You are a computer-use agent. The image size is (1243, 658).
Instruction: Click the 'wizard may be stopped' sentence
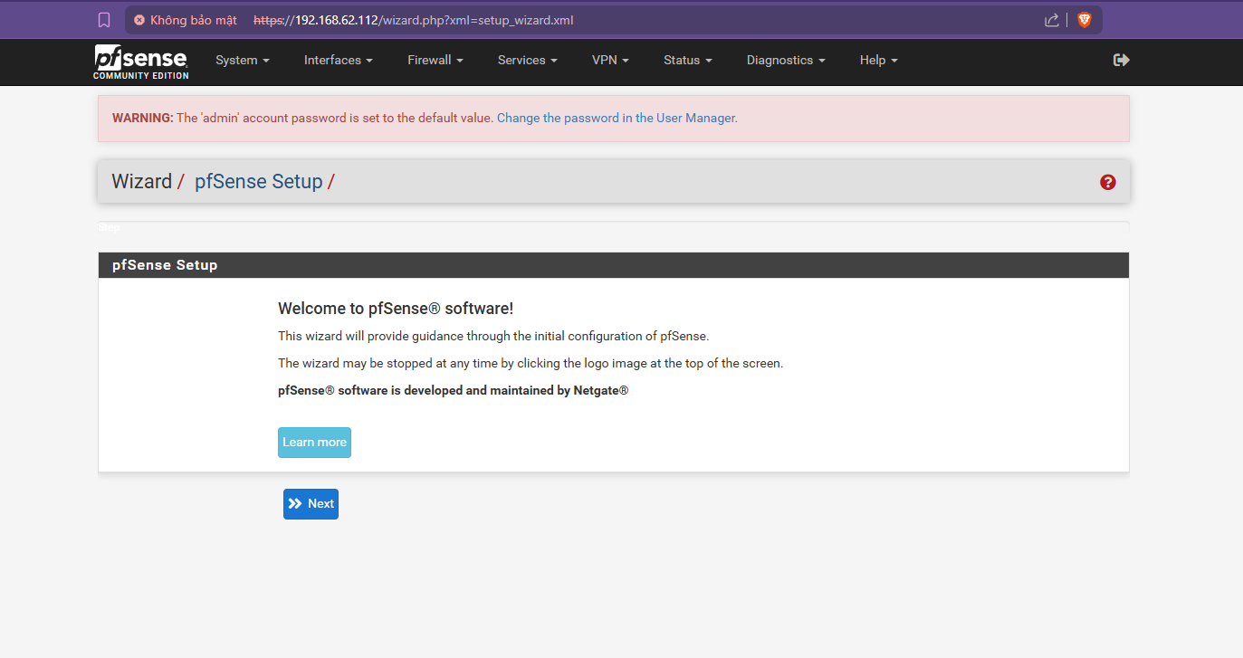[x=531, y=364]
